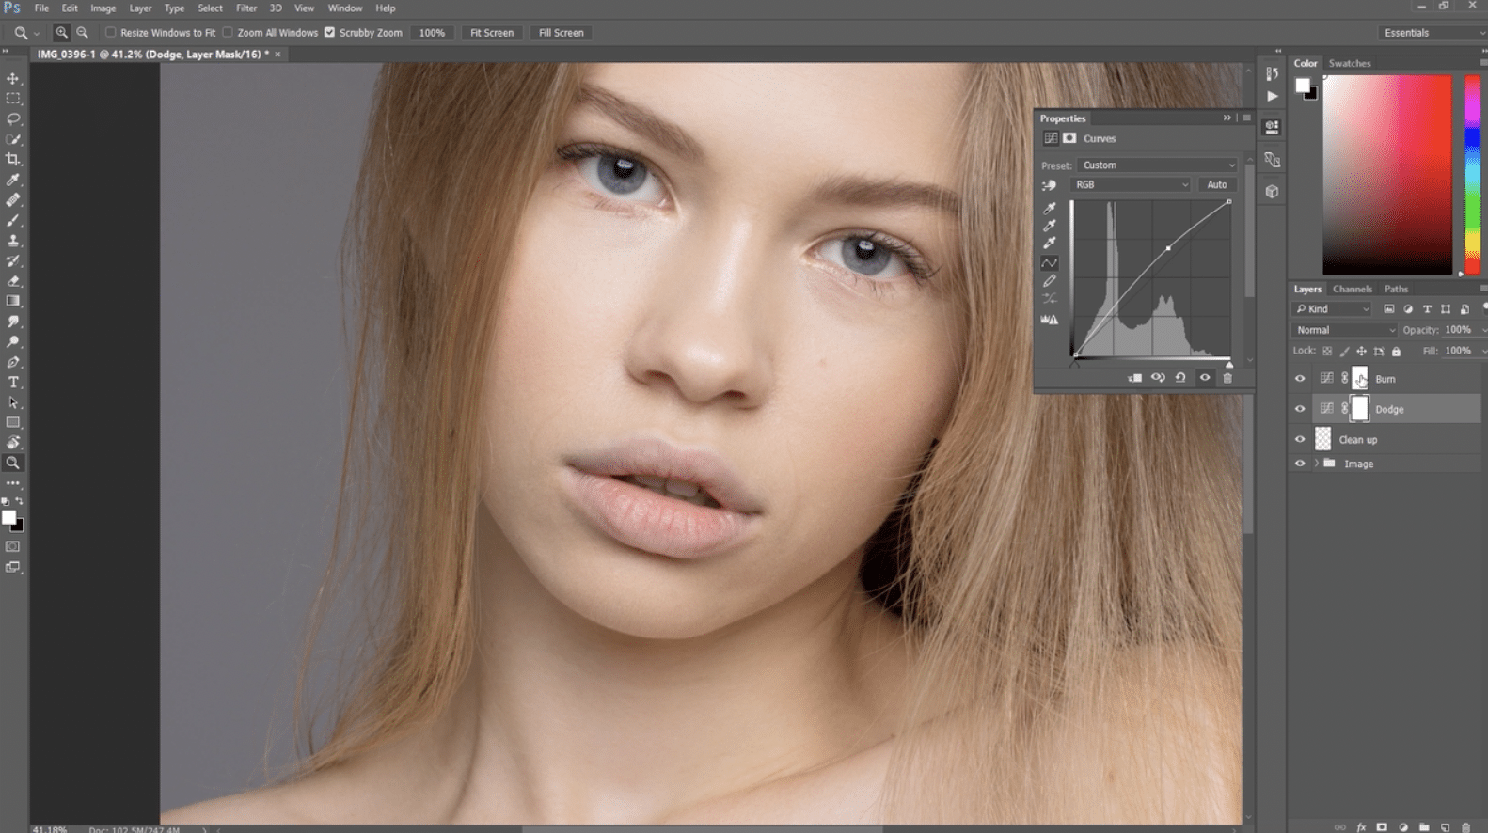Image resolution: width=1488 pixels, height=833 pixels.
Task: Switch to the Swatches tab
Action: pos(1350,64)
